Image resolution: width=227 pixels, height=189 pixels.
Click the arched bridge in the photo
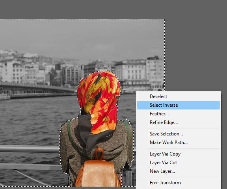(38, 88)
